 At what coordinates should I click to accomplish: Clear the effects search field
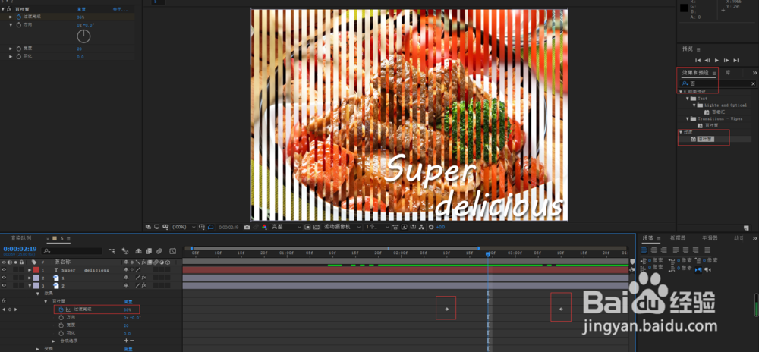(753, 83)
